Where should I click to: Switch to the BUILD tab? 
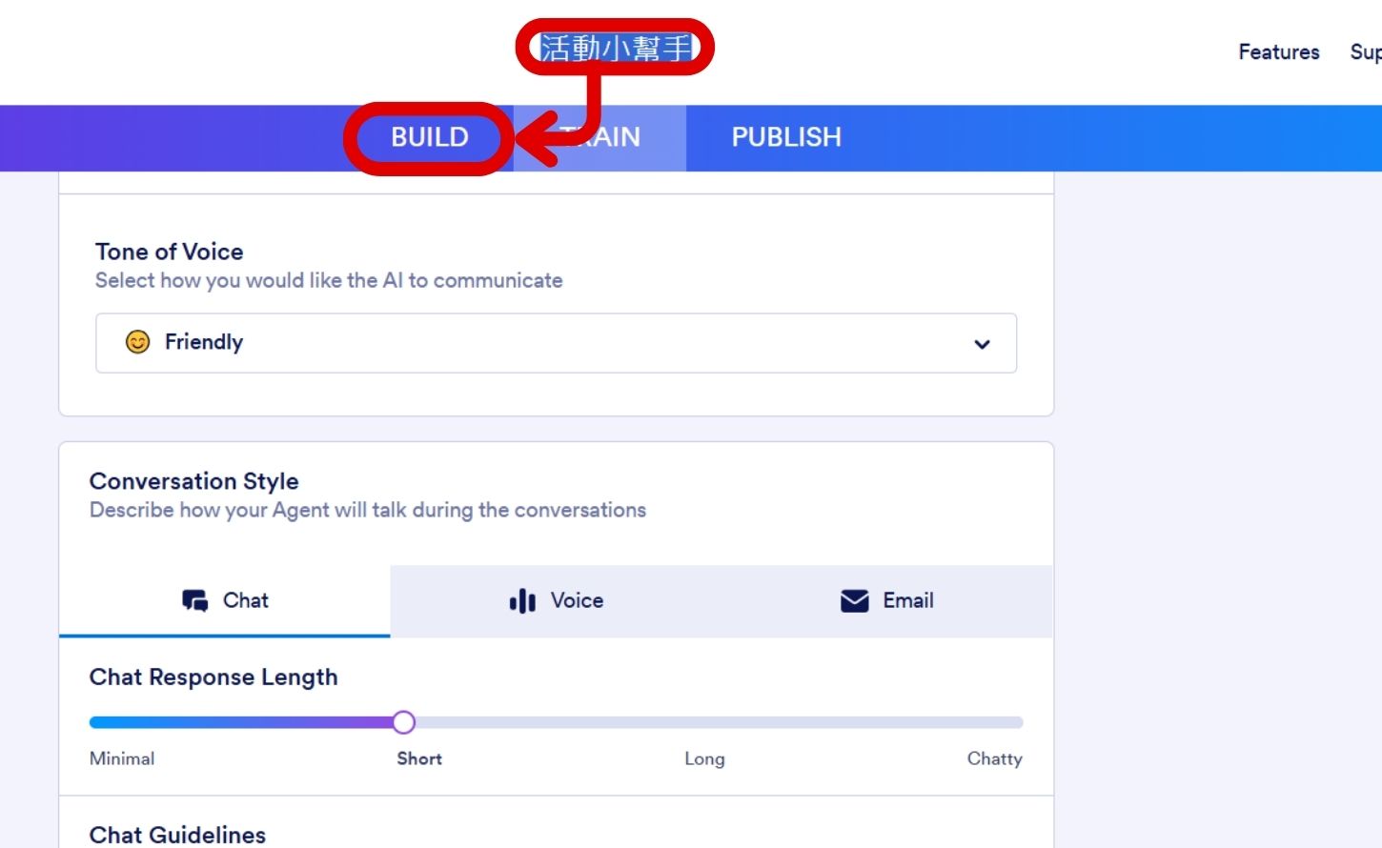429,137
